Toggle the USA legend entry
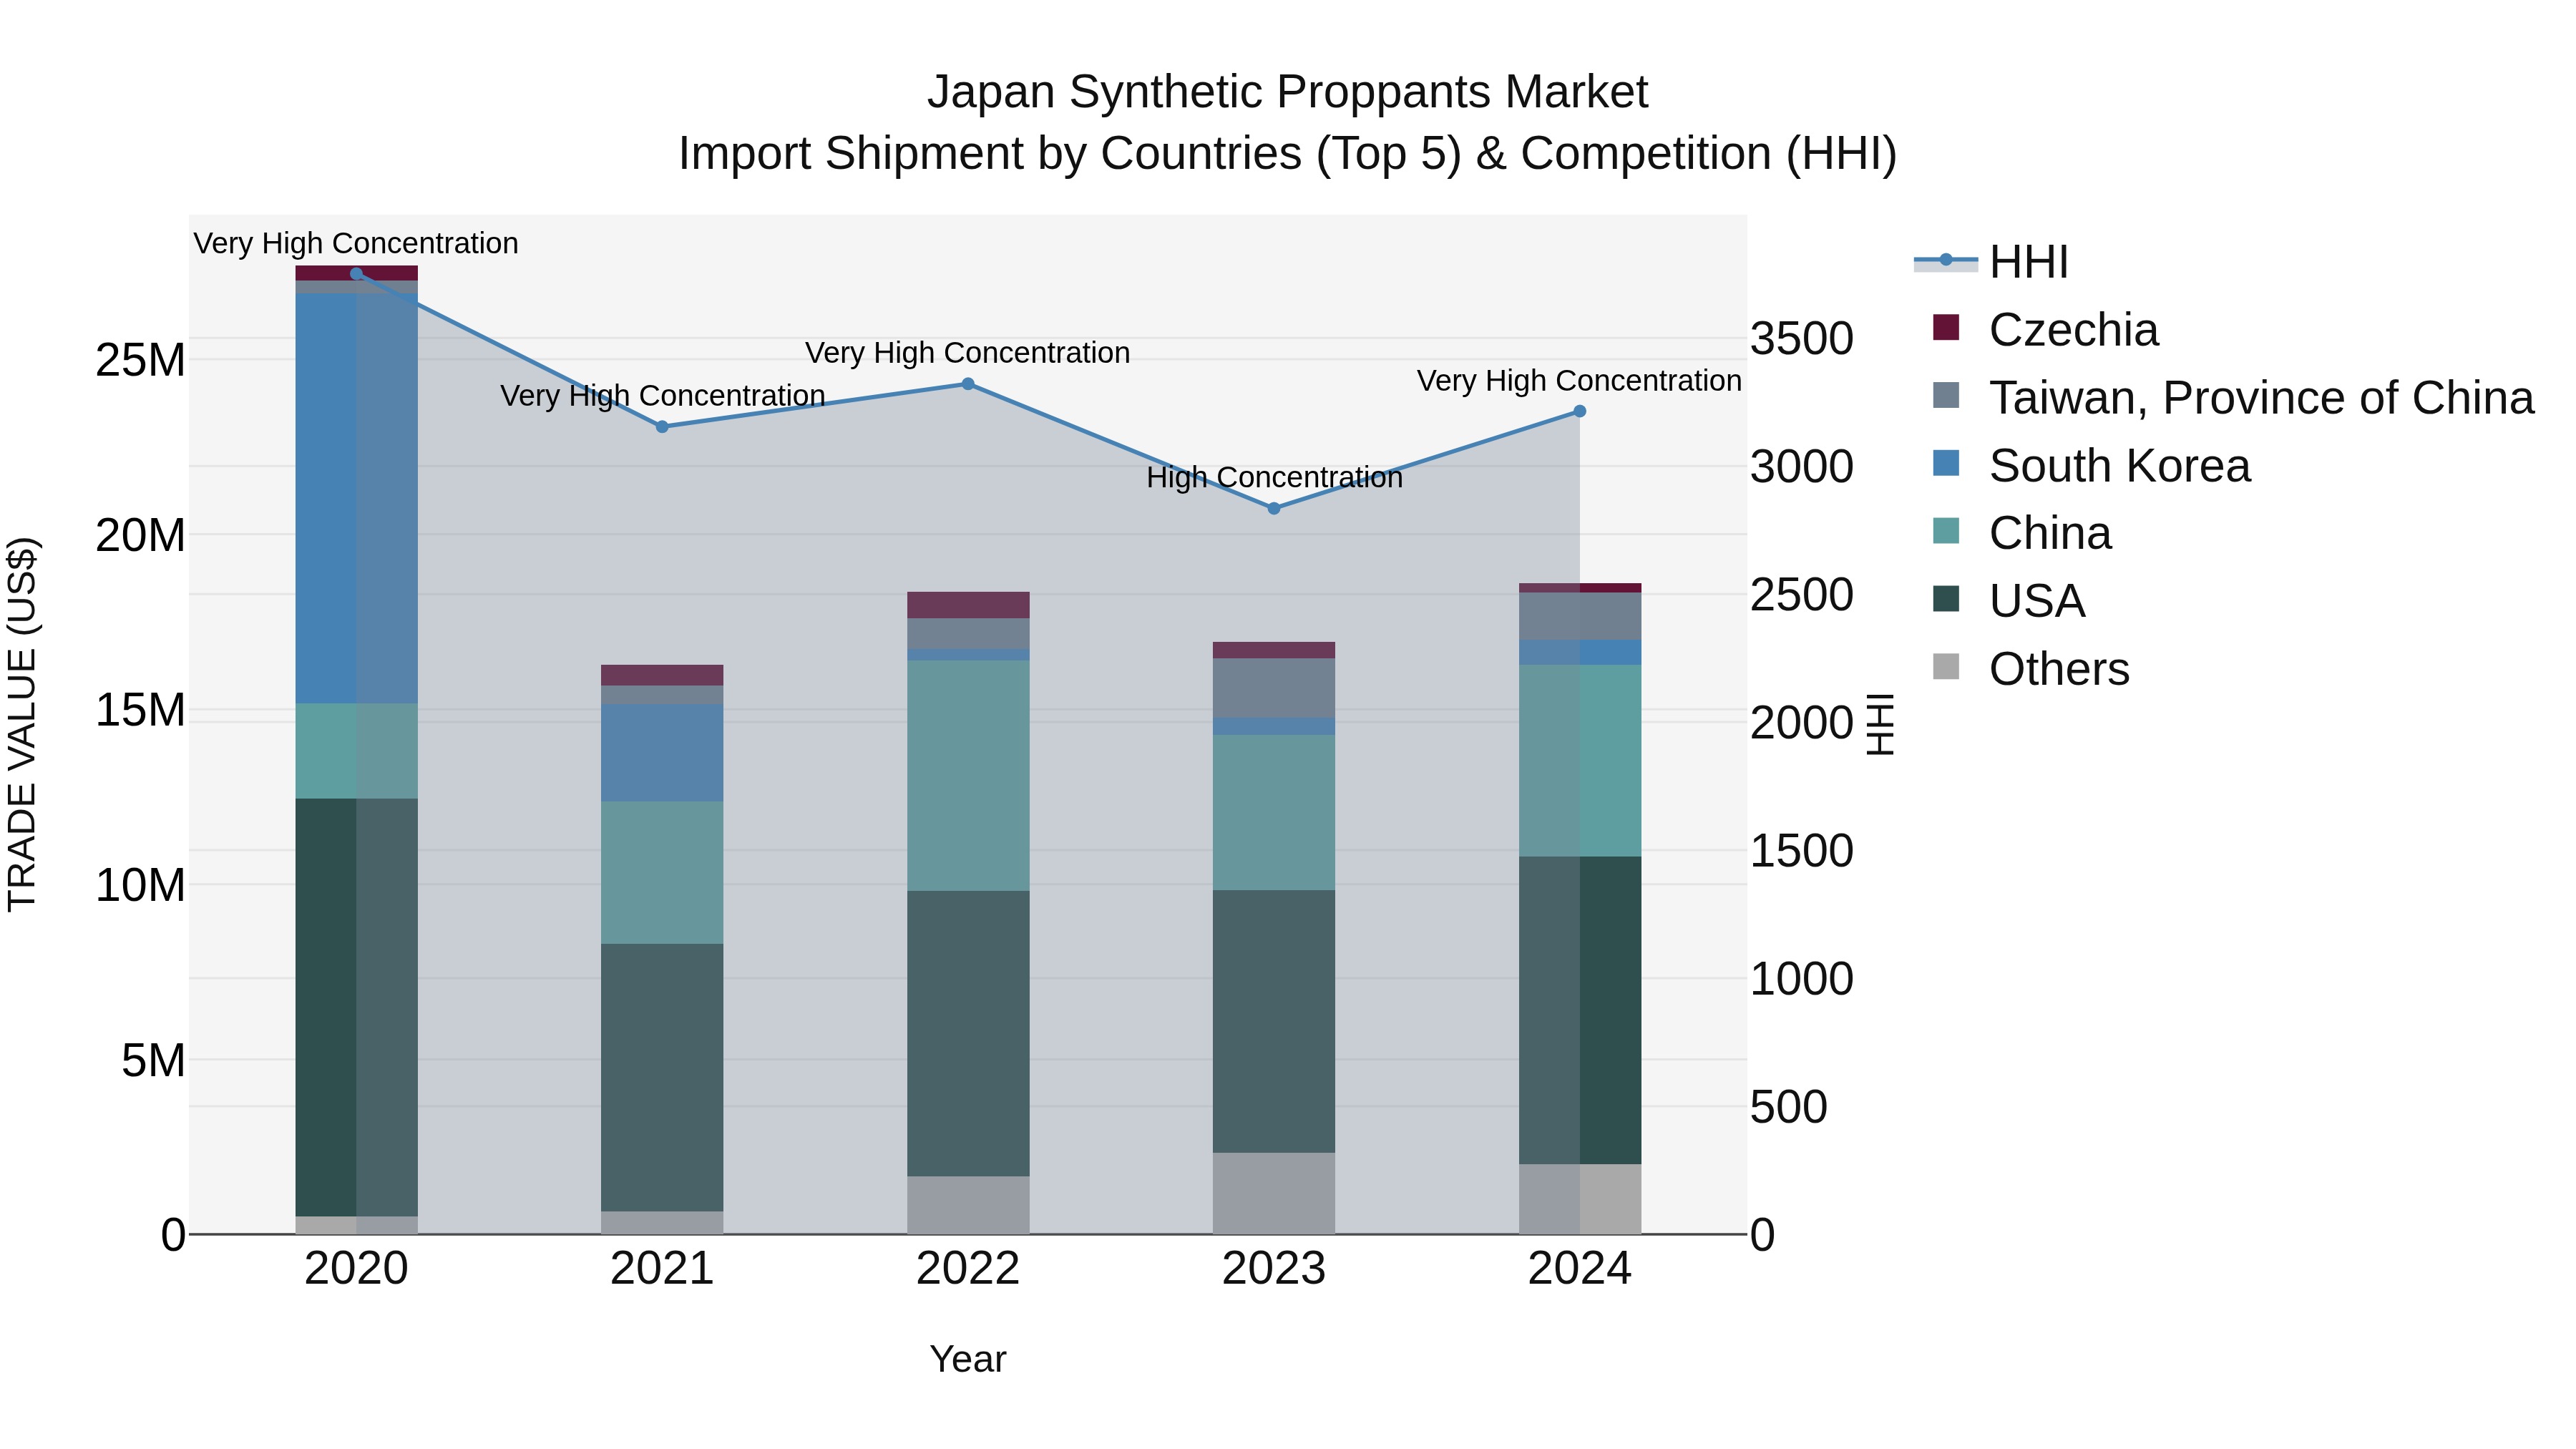Image resolution: width=2576 pixels, height=1449 pixels. coord(2009,601)
